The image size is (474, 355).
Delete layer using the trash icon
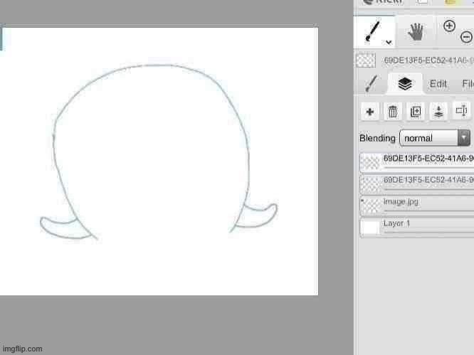pos(393,112)
